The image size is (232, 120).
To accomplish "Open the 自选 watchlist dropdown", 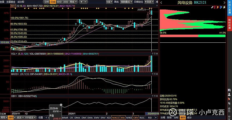I will pos(149,2).
